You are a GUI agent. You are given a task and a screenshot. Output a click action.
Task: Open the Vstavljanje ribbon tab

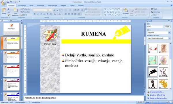tap(22, 5)
